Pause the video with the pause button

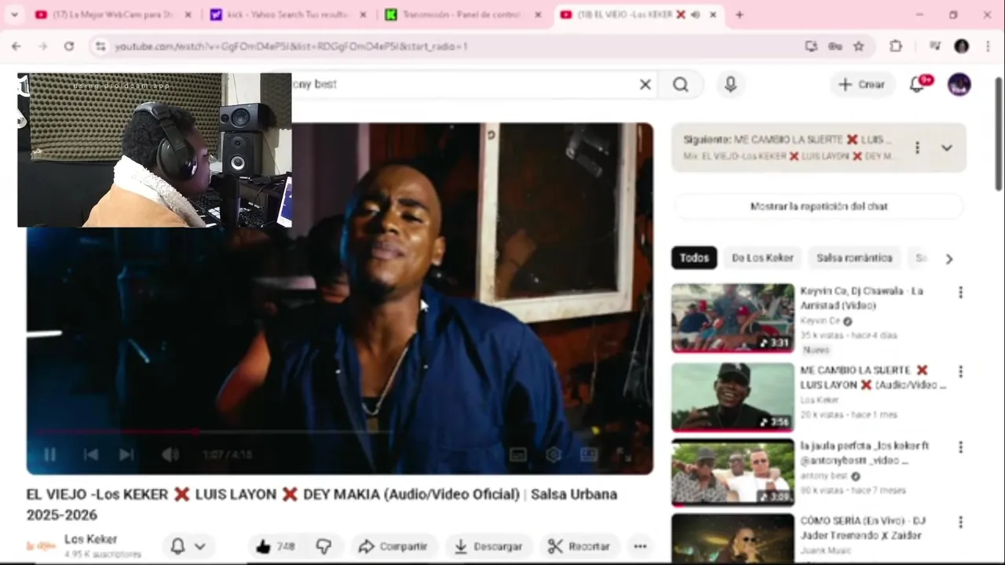point(49,454)
